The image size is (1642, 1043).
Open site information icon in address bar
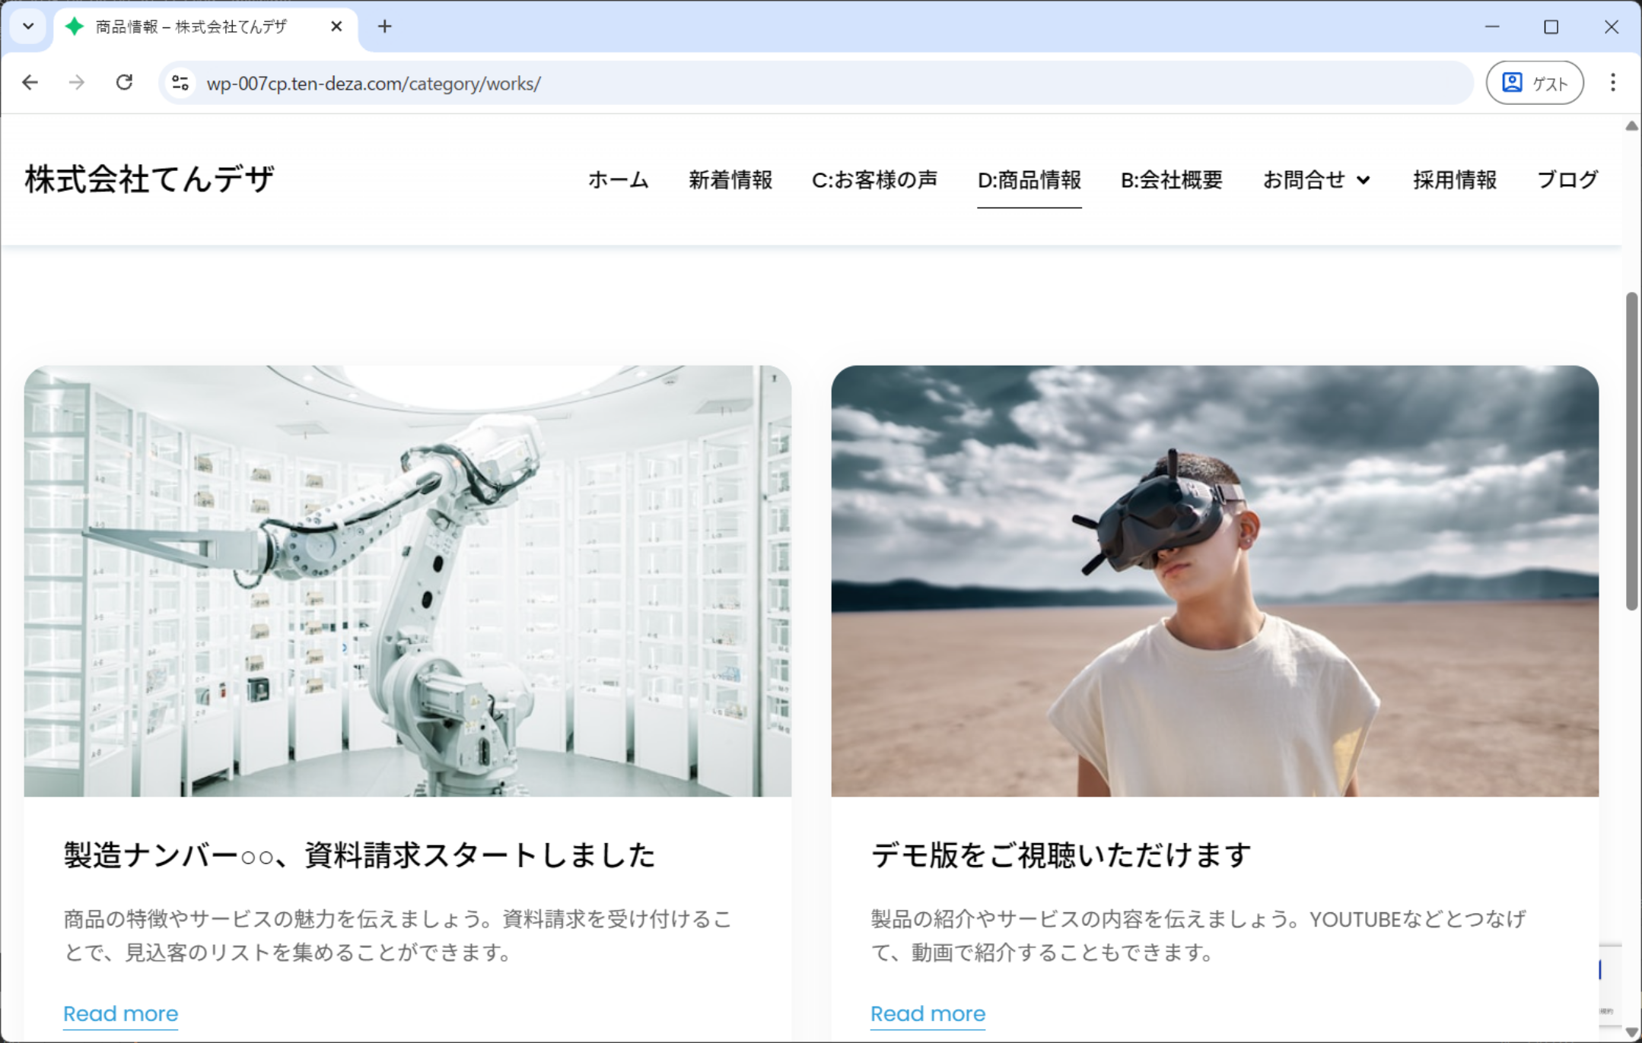tap(180, 83)
